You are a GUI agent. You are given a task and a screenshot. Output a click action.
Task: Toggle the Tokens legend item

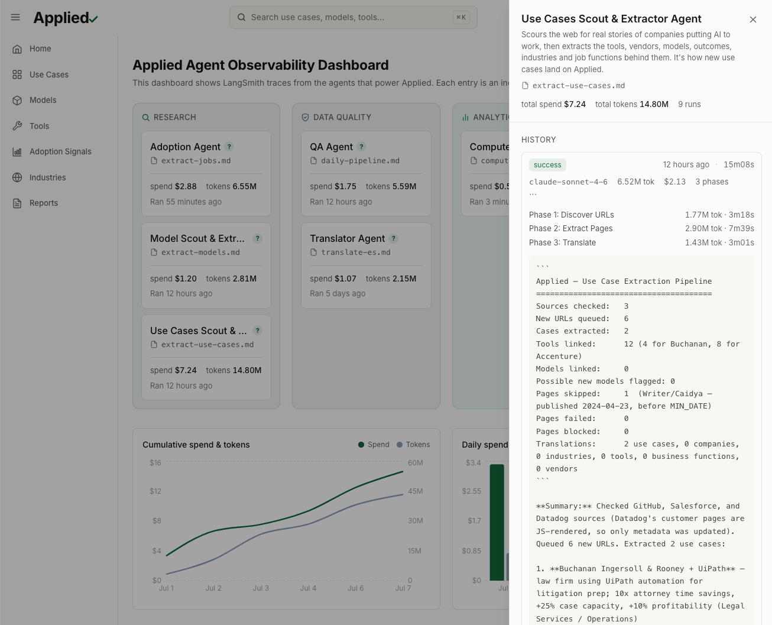pos(413,445)
